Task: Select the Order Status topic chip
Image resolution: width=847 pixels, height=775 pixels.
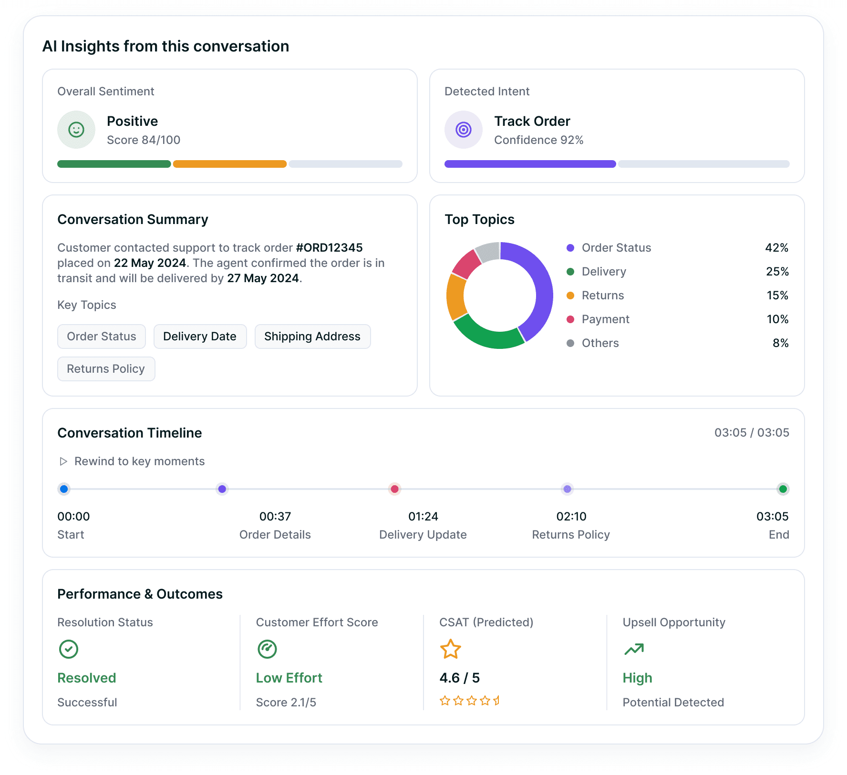Action: 102,337
